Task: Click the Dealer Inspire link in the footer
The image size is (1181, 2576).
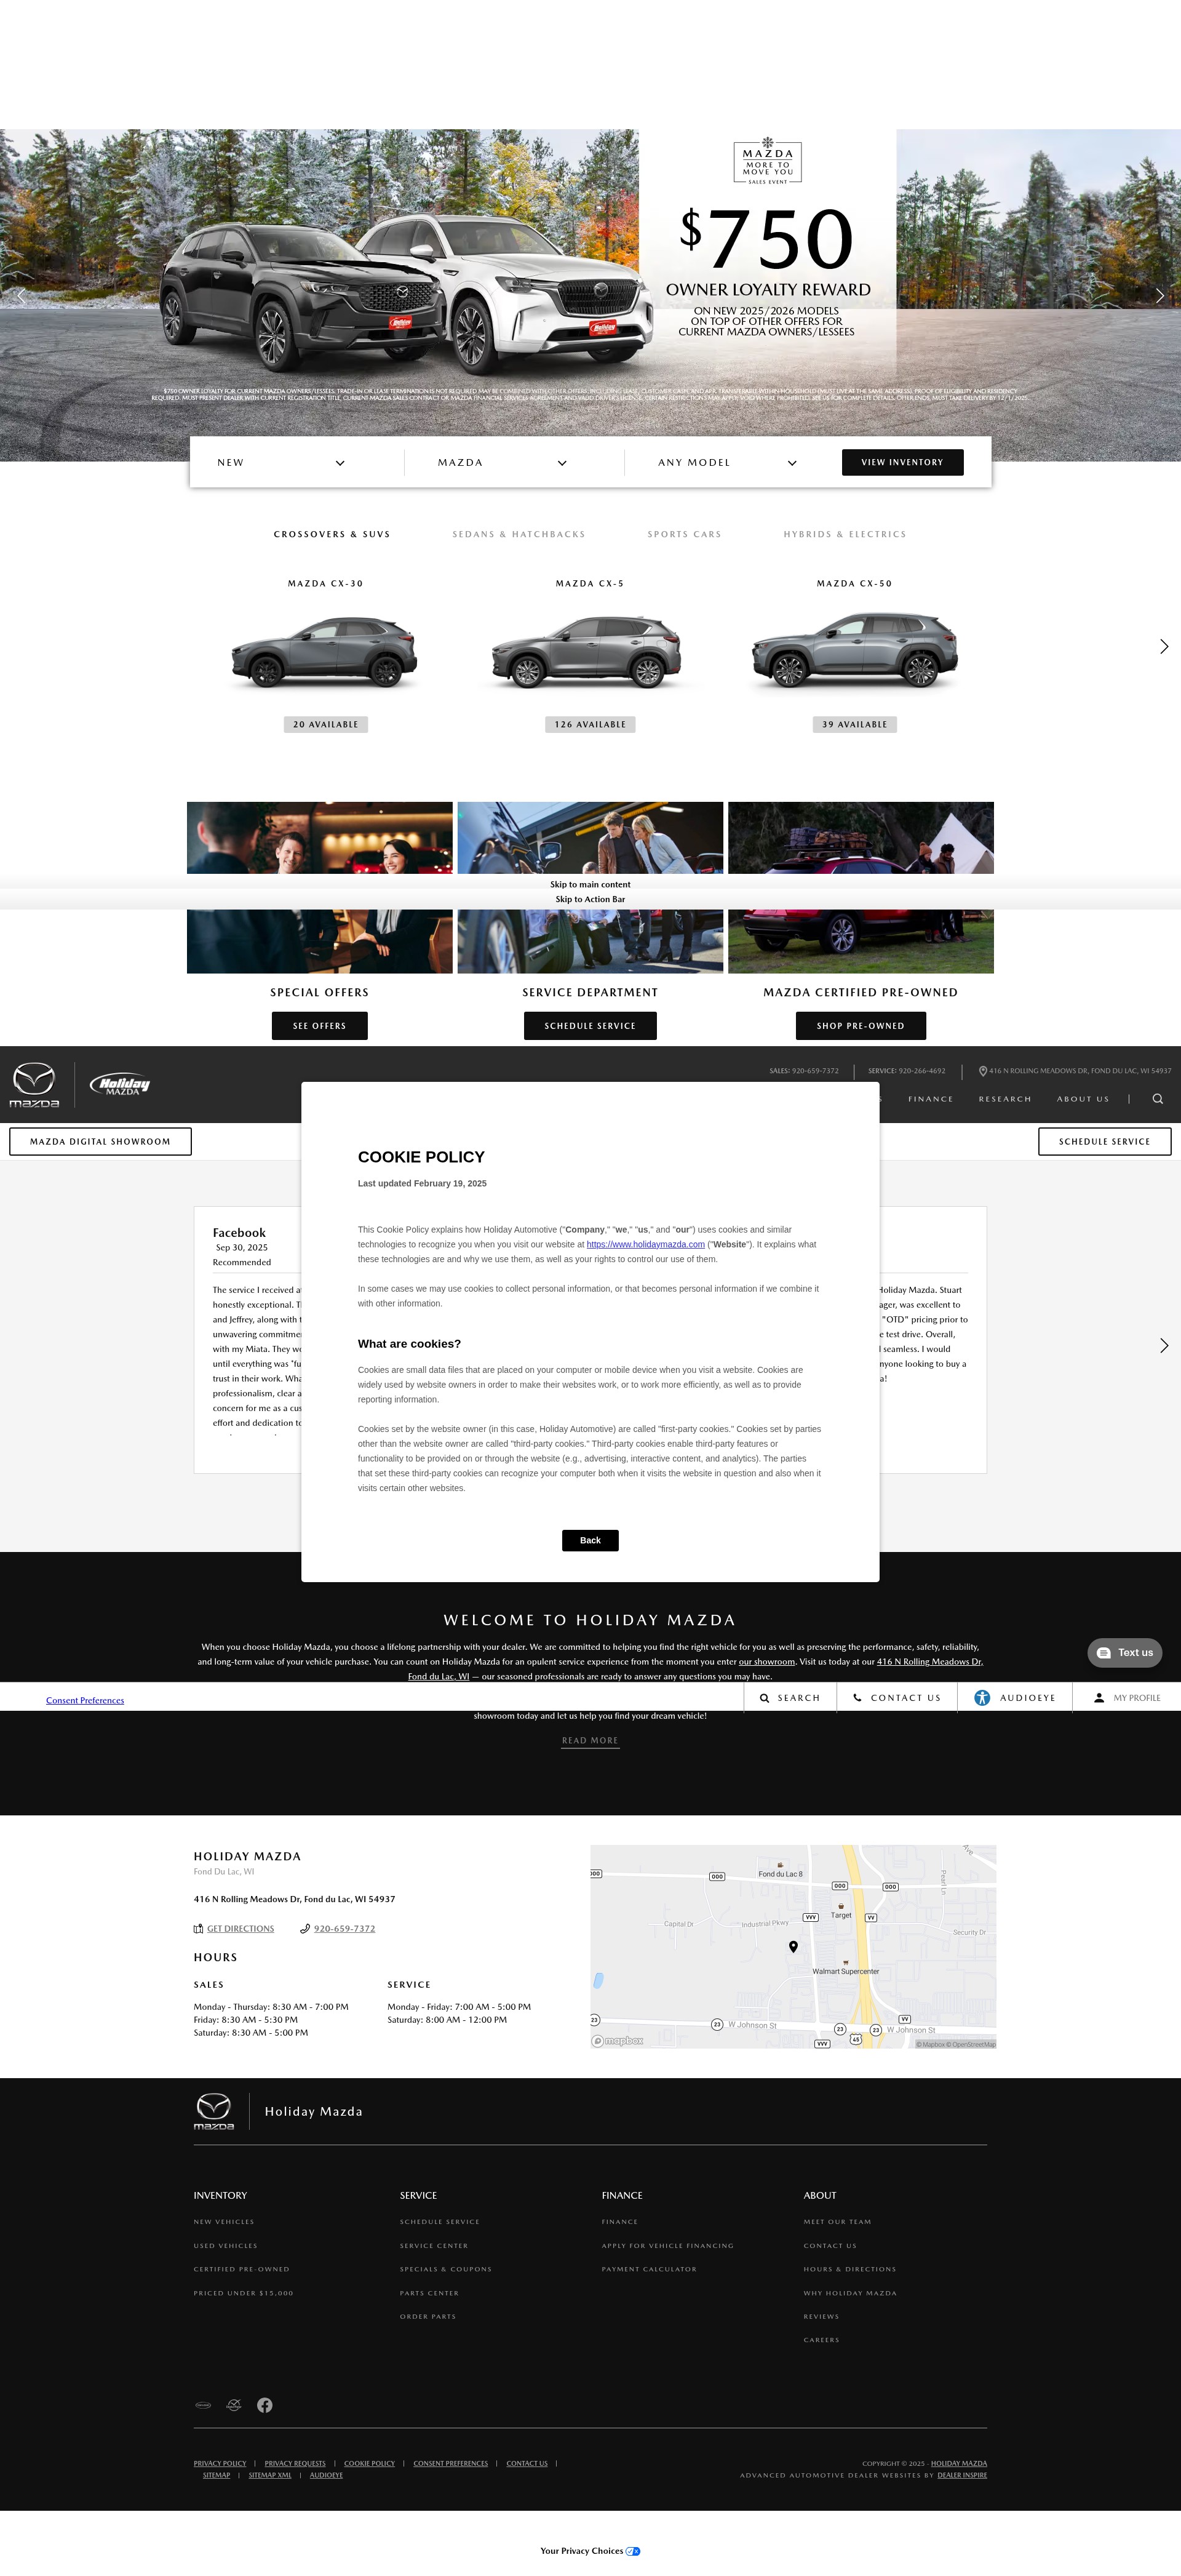Action: (962, 2475)
